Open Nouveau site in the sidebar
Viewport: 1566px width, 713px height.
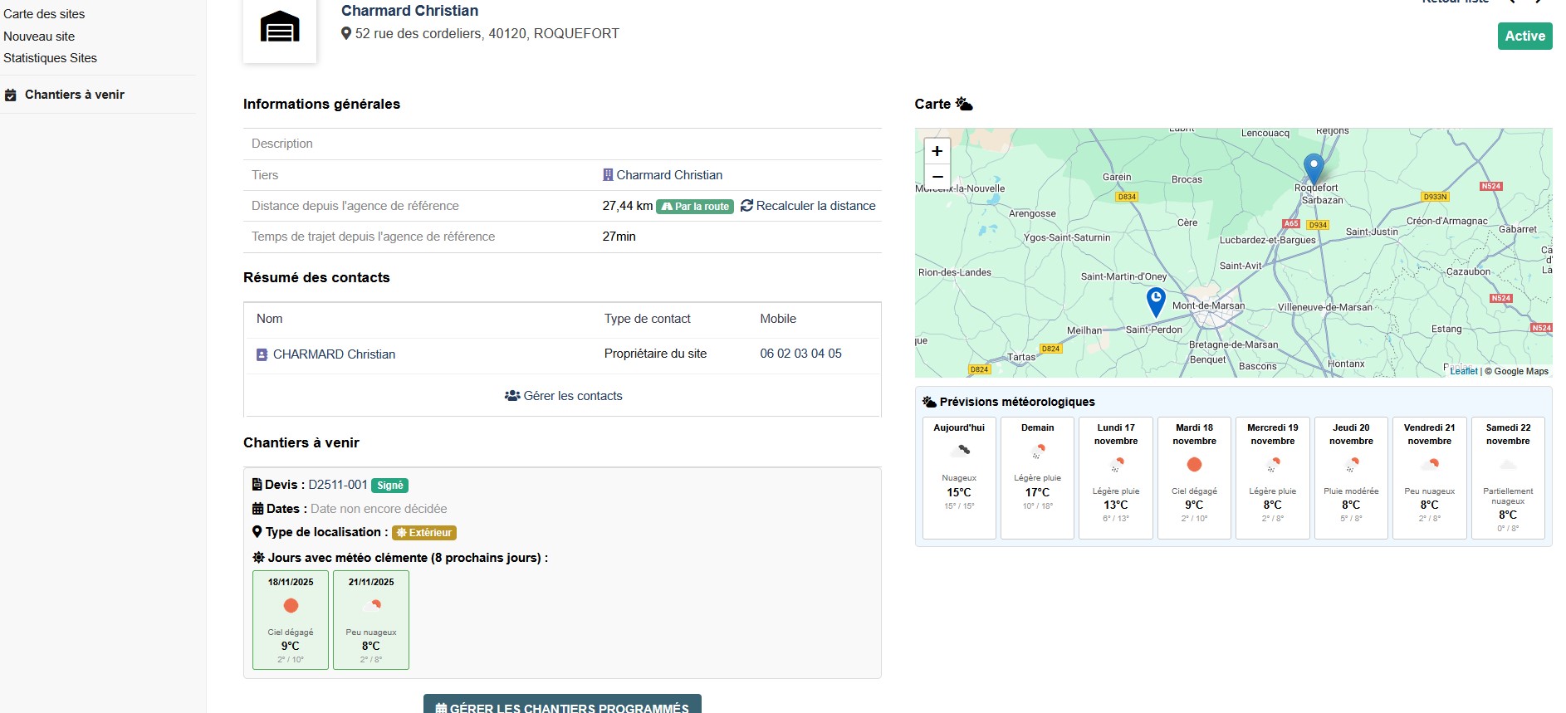coord(39,37)
